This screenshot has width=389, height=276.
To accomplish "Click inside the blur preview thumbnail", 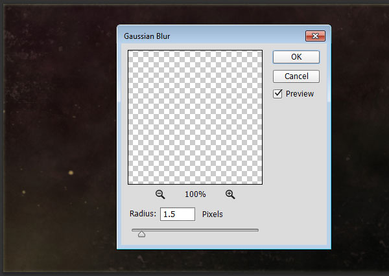I will point(195,117).
